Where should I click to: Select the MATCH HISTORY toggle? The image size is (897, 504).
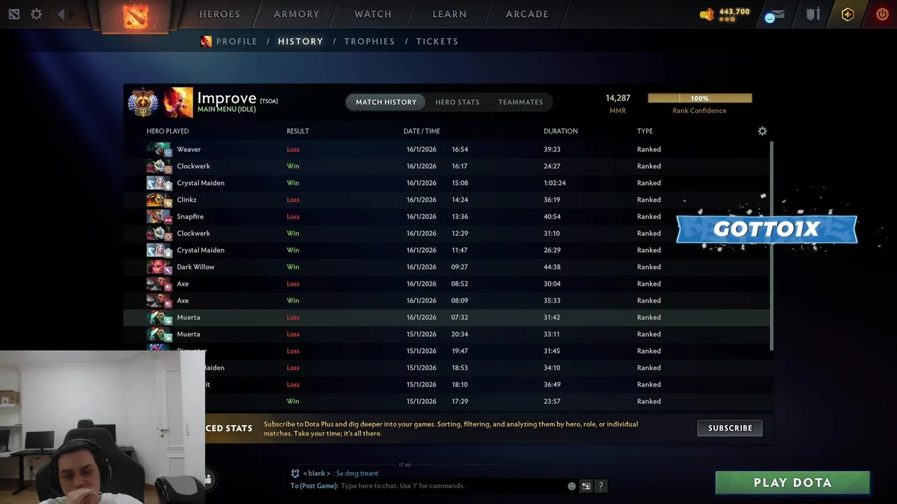pos(386,102)
